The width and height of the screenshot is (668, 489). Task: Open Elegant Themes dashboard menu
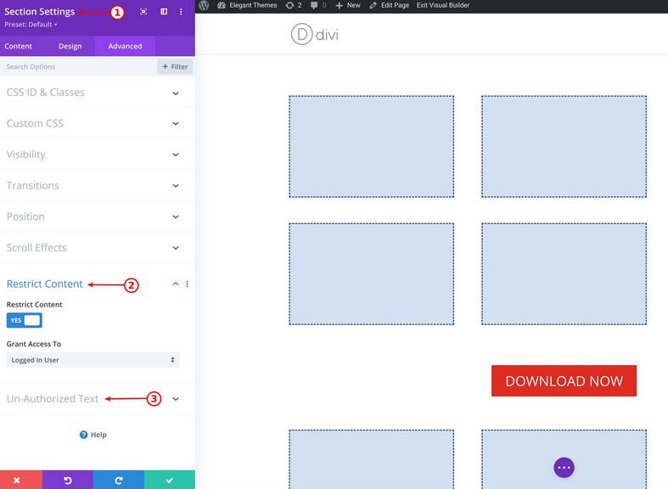point(247,5)
